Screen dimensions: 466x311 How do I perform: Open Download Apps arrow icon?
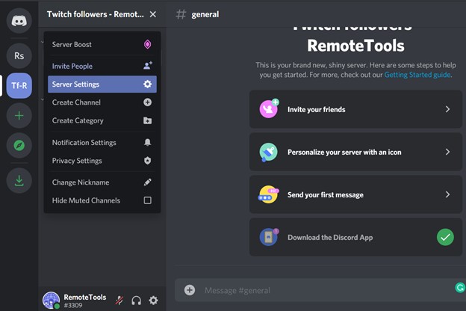[x=19, y=181]
